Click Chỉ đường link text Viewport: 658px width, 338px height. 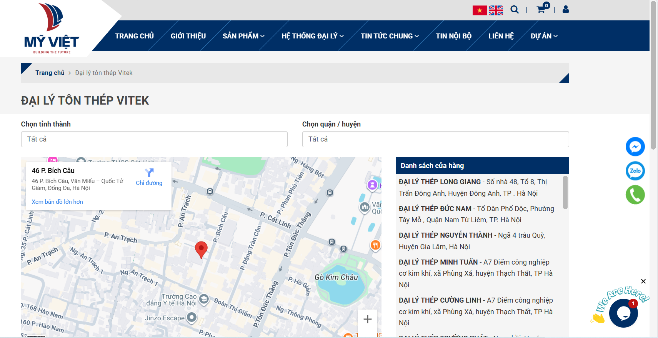tap(149, 183)
